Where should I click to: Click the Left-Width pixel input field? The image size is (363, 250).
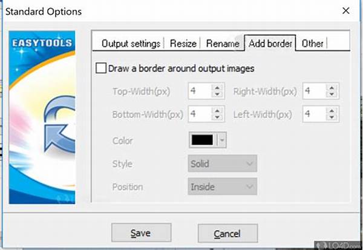click(x=314, y=114)
